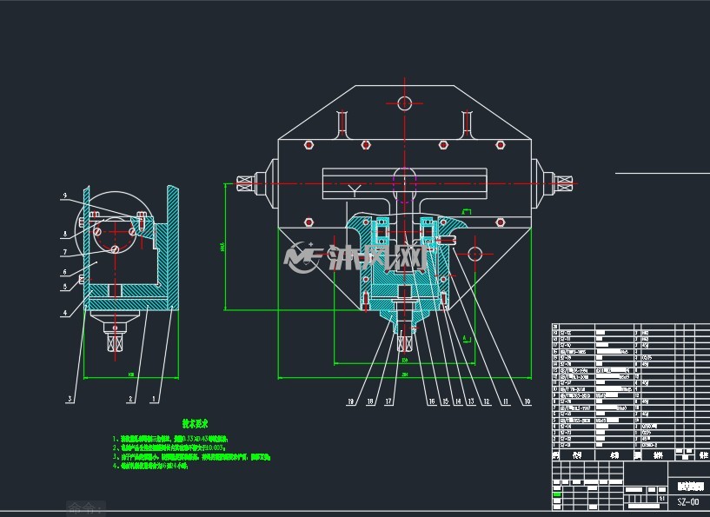710x517 pixels.
Task: Pick technical requirement line 3
Action: coord(191,457)
